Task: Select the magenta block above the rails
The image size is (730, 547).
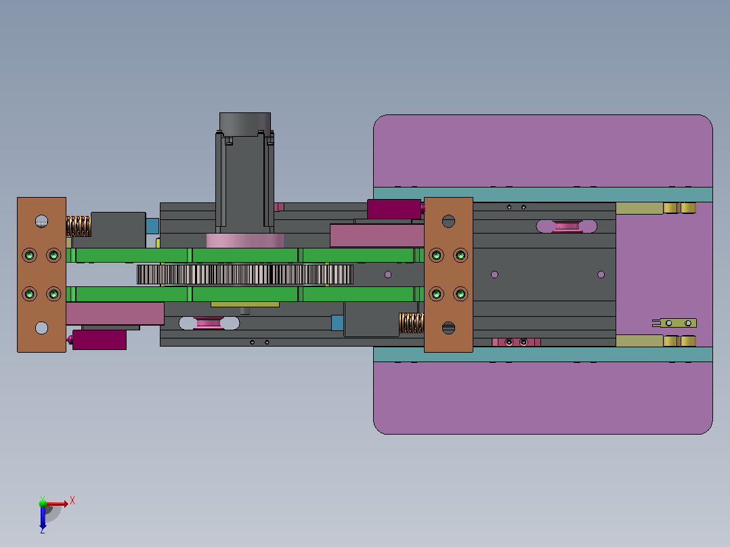Action: 394,209
